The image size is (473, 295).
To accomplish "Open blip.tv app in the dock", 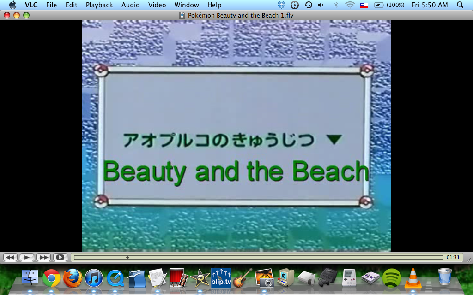I will coord(221,278).
